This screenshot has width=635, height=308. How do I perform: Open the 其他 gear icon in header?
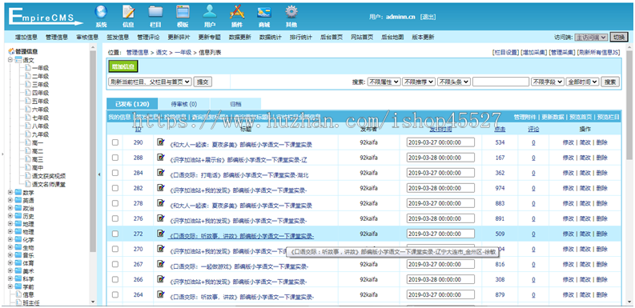pyautogui.click(x=291, y=12)
